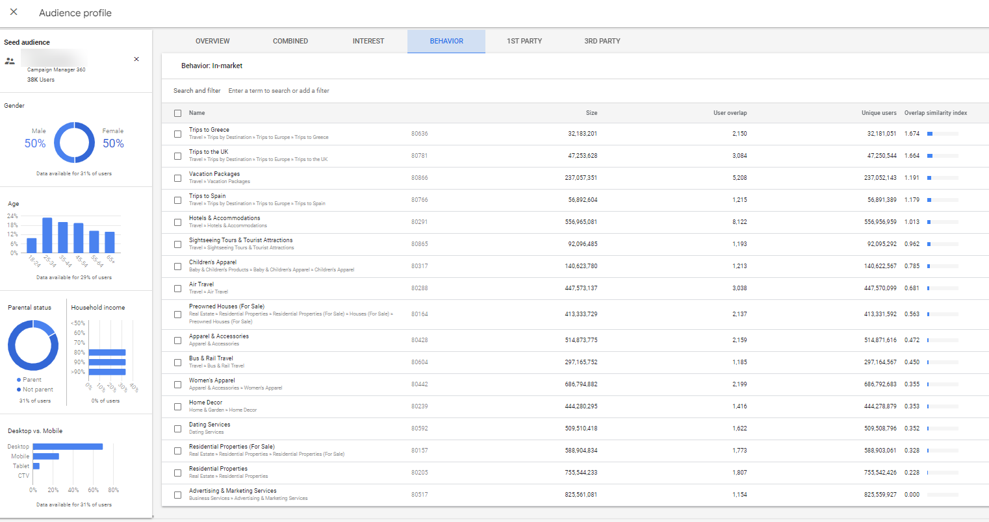Switch to the 1ST PARTY tab
989x522 pixels.
(x=524, y=41)
